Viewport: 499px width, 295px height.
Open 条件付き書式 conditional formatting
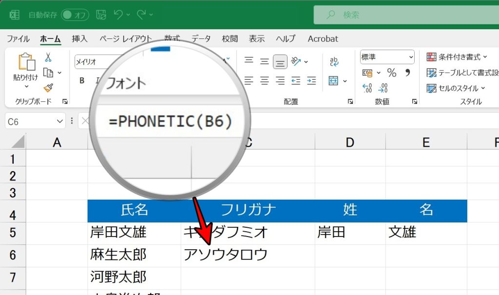coord(458,57)
